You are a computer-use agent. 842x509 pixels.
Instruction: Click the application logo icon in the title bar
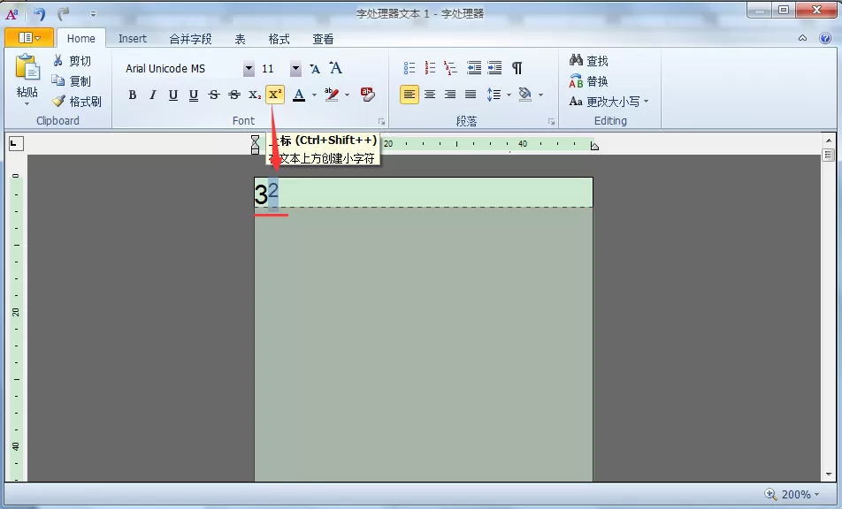(11, 13)
